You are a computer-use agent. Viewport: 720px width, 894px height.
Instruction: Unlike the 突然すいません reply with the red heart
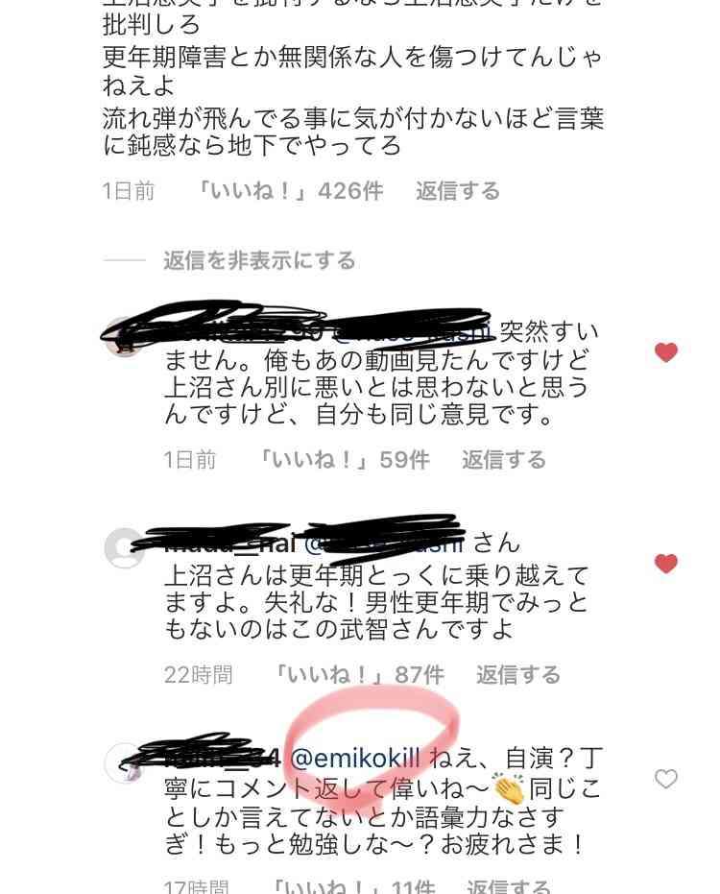coord(666,351)
